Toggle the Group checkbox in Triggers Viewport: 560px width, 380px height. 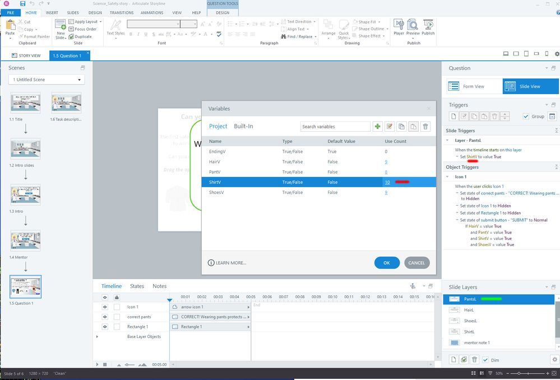point(525,117)
